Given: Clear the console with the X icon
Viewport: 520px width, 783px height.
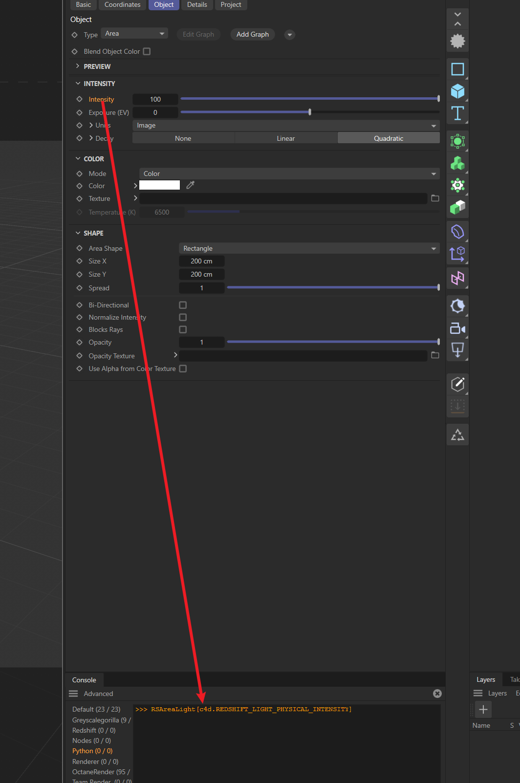Looking at the screenshot, I should point(437,694).
